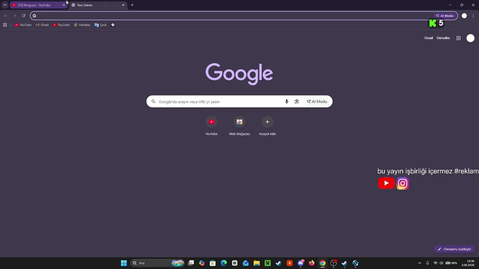This screenshot has width=479, height=269.
Task: Click the taskbar Ara search box
Action: point(158,263)
